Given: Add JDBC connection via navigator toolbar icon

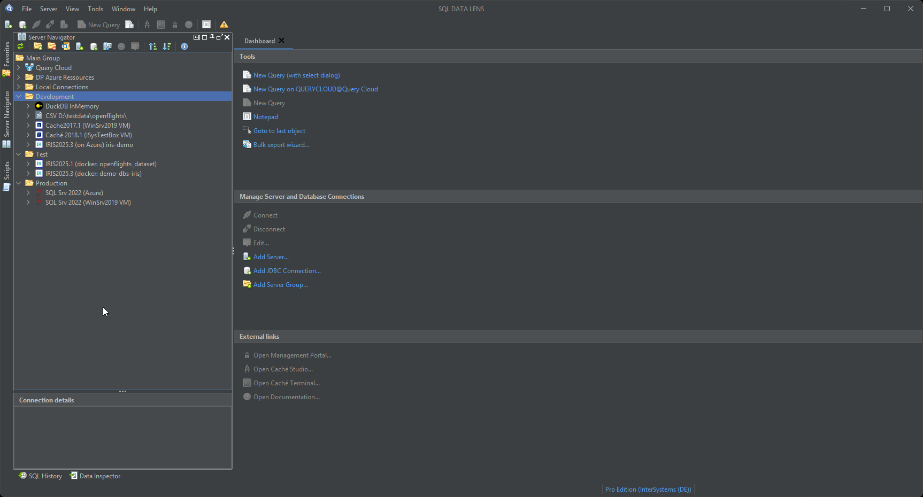Looking at the screenshot, I should [x=94, y=46].
